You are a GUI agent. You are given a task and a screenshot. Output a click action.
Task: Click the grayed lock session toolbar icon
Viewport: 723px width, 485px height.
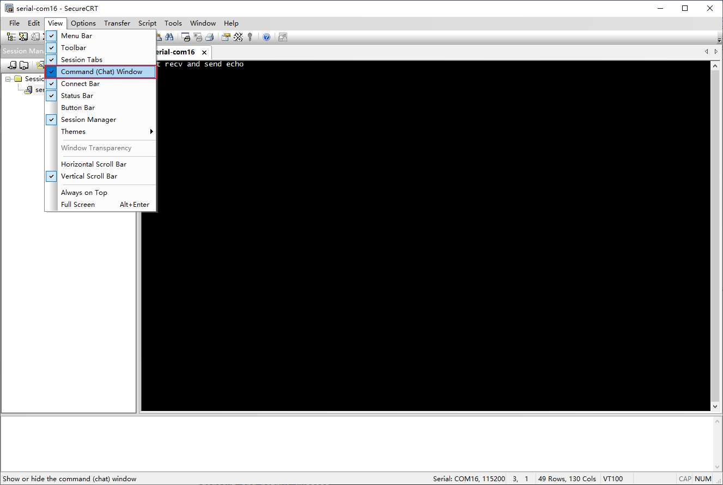click(282, 37)
